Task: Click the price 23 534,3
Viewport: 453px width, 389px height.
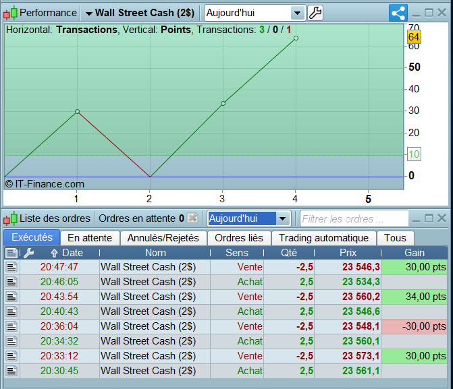Action: click(x=361, y=282)
